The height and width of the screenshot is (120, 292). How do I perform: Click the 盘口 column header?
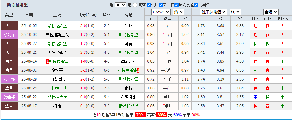pos(168,18)
